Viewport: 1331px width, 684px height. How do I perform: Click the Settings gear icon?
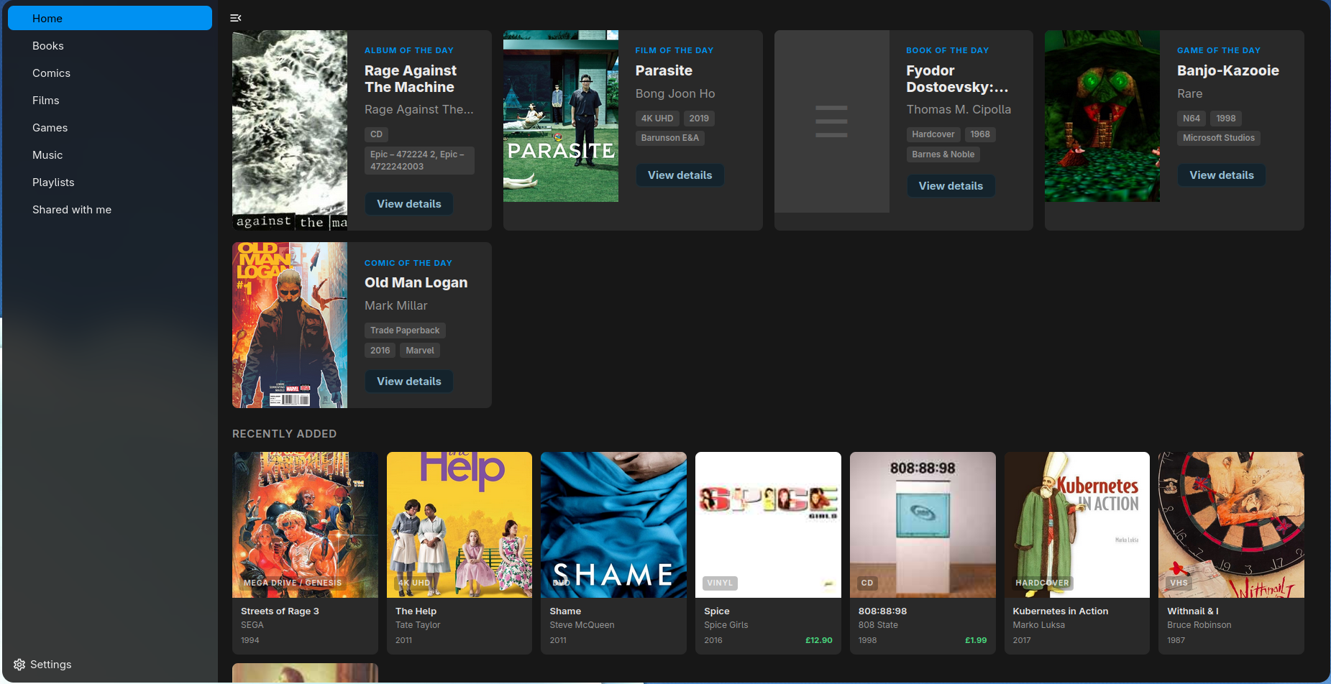pos(19,665)
